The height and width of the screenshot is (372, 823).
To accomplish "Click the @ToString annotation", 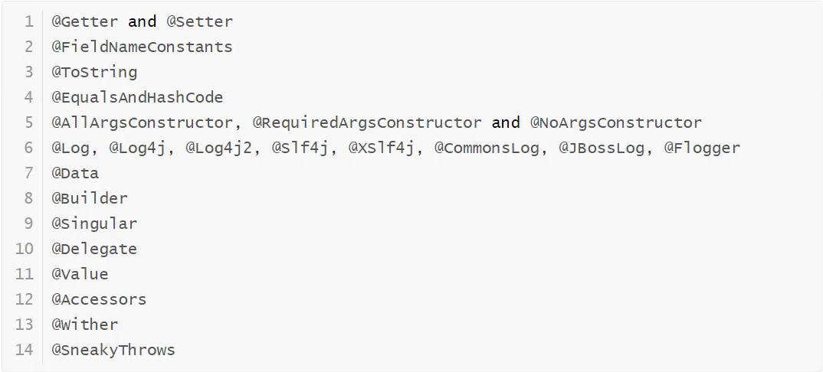I will point(94,72).
